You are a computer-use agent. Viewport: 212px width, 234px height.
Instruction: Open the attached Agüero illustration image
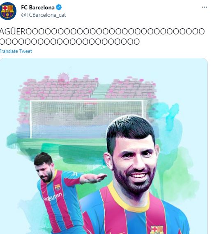click(104, 146)
